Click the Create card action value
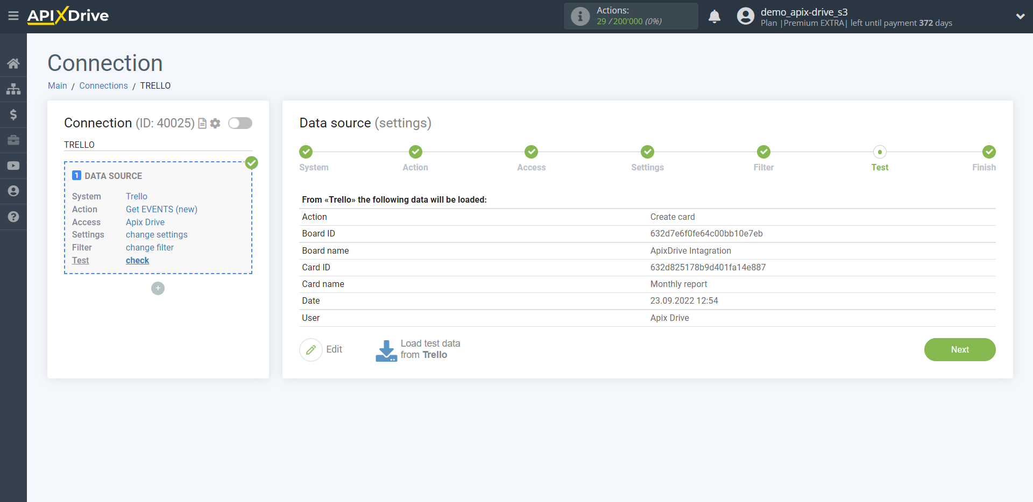This screenshot has width=1033, height=502. 673,217
